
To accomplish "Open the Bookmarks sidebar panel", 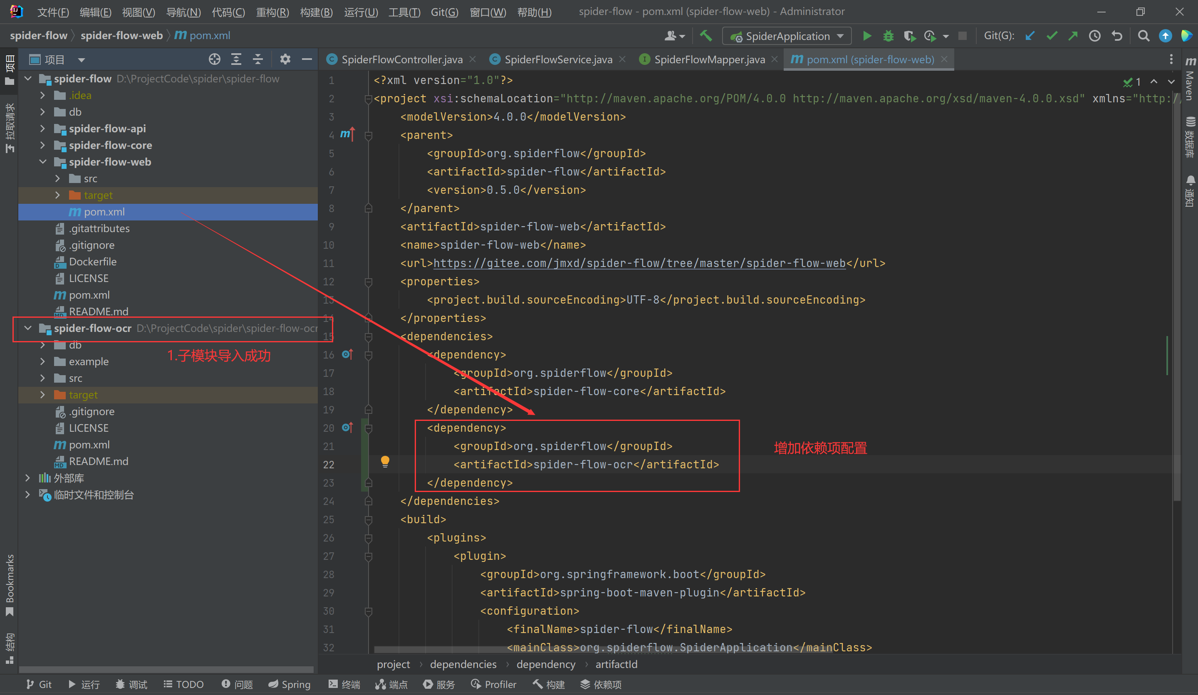I will (10, 585).
